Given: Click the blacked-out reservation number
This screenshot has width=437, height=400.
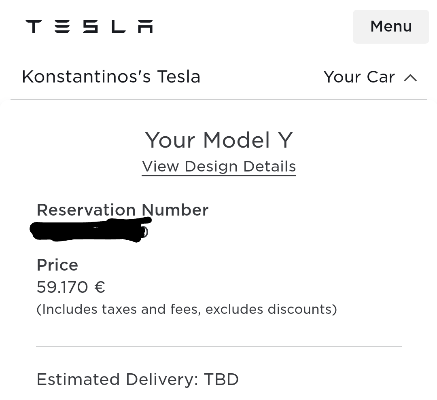Looking at the screenshot, I should 89,230.
